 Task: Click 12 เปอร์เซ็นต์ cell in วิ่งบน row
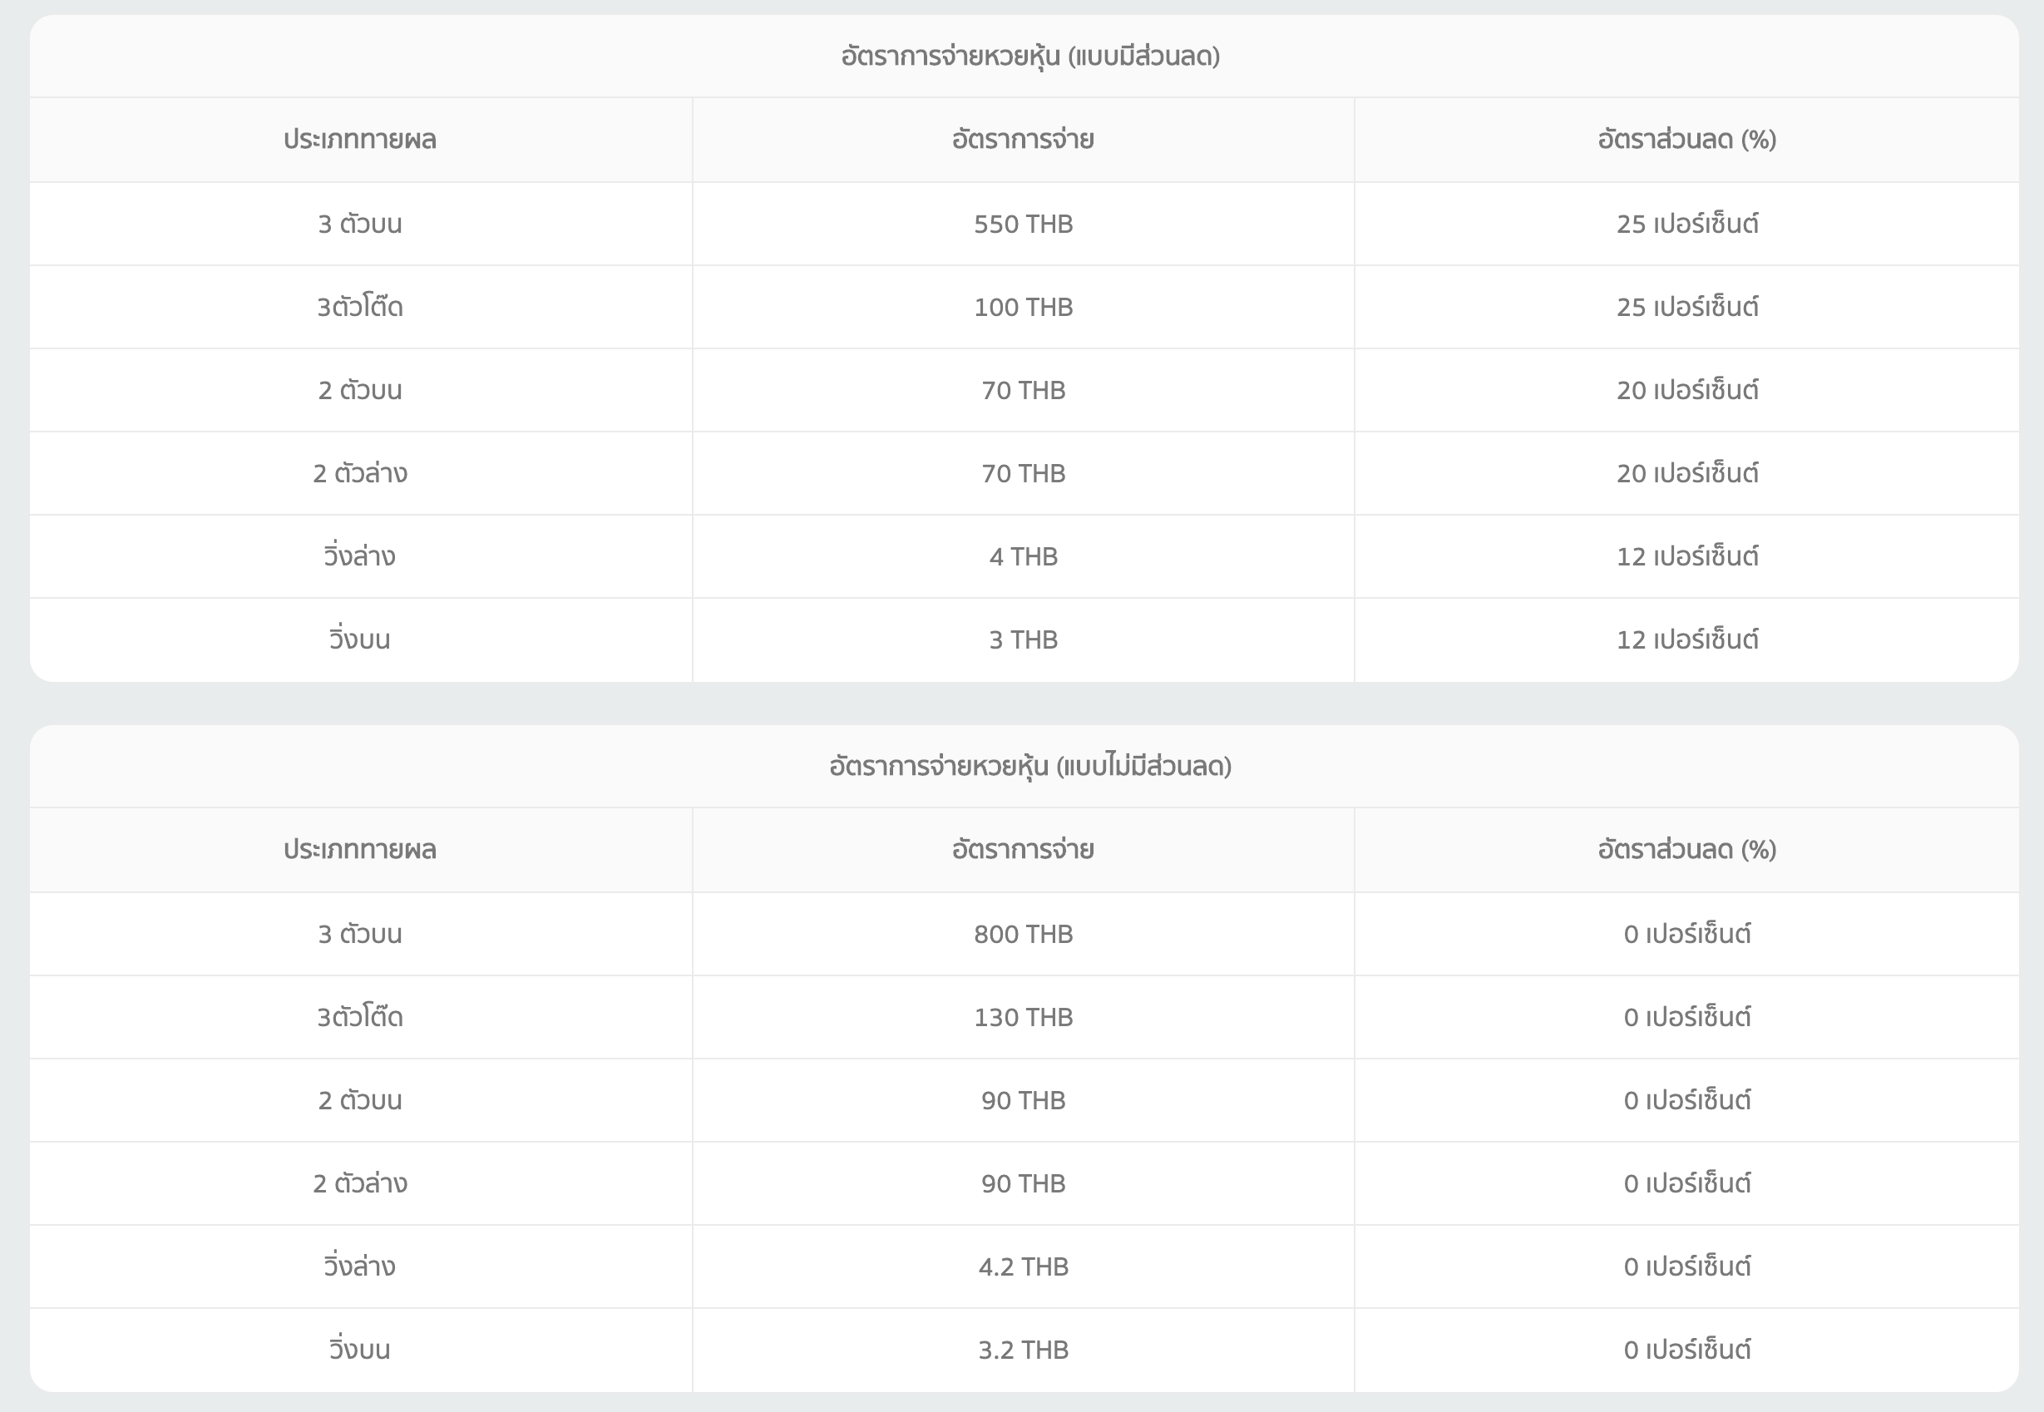point(1686,639)
